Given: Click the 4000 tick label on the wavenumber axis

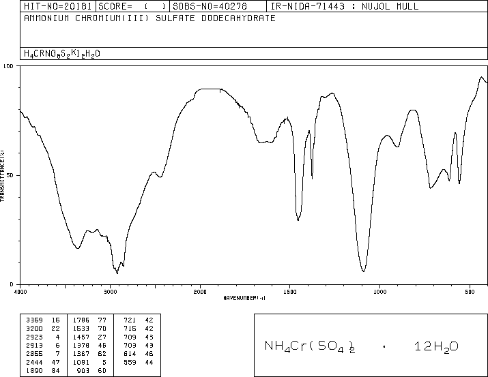Looking at the screenshot, I should [x=20, y=292].
